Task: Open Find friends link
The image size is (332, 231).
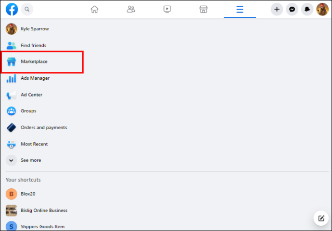Action: pos(34,45)
